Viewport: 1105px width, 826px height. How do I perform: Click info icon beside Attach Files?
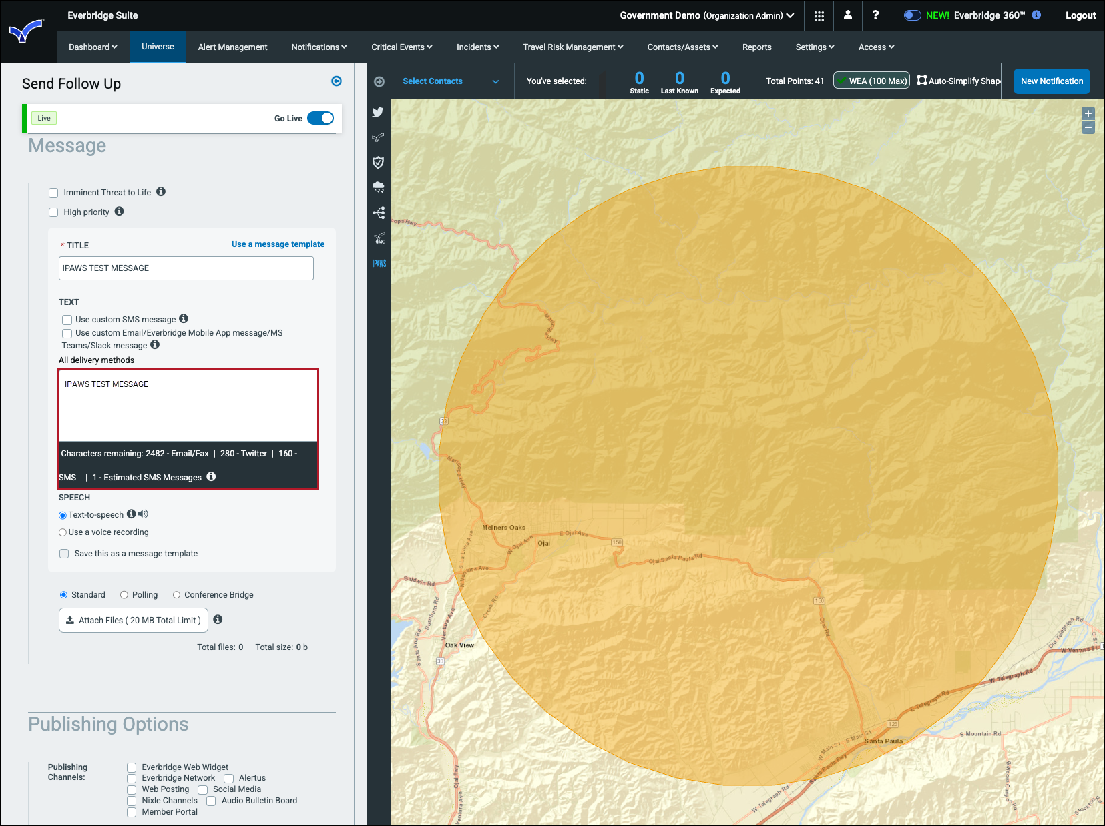point(218,620)
